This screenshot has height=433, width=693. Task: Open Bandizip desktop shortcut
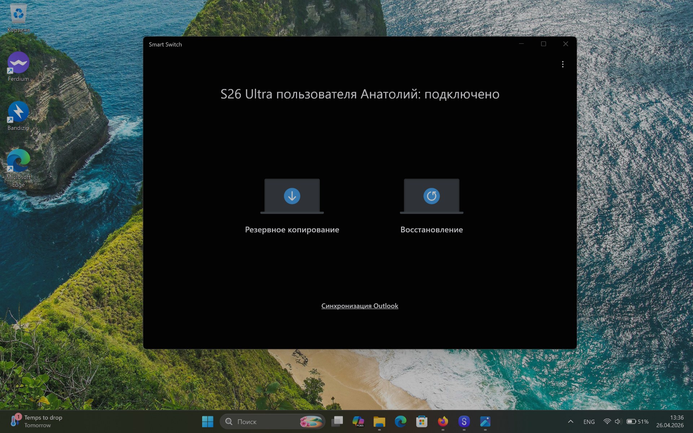click(x=18, y=113)
